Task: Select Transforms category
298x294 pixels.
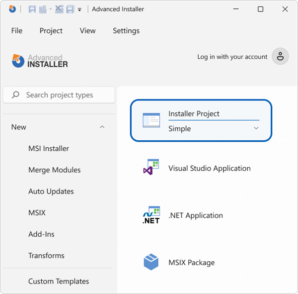Action: pos(46,256)
